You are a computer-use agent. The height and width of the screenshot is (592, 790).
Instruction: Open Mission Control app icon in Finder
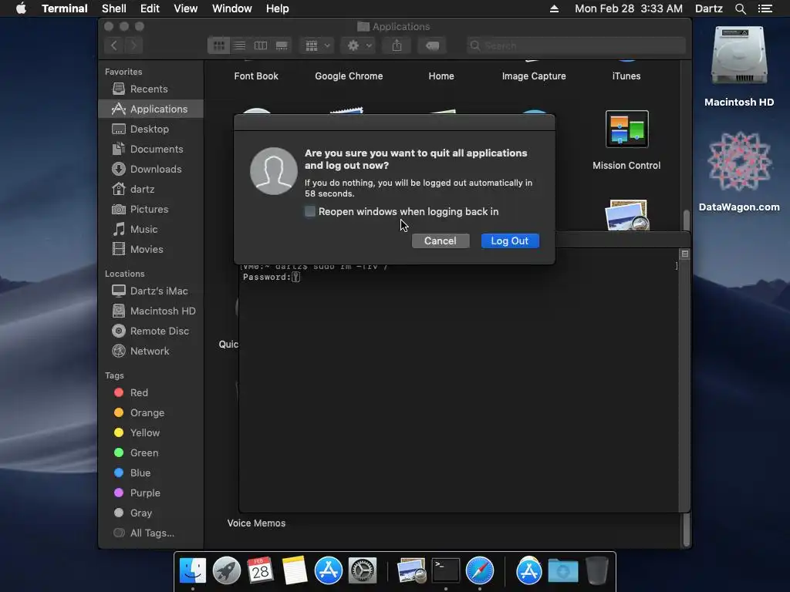click(626, 129)
